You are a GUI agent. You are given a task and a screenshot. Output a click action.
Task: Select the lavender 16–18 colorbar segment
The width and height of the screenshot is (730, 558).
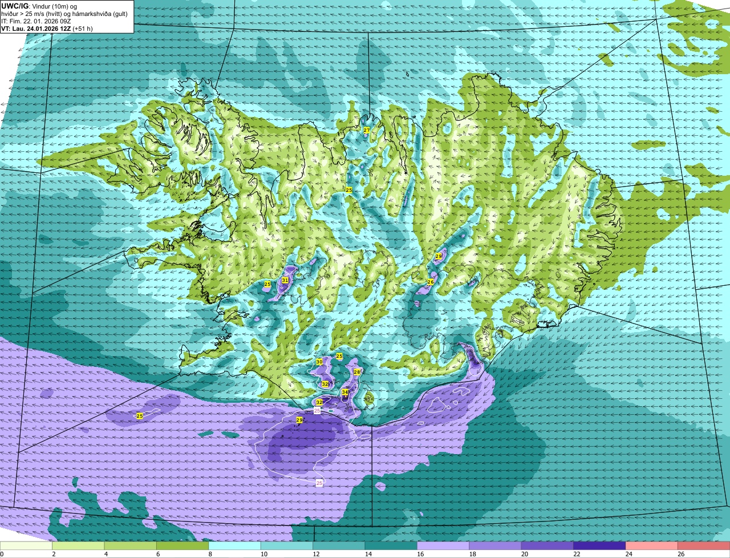point(444,546)
